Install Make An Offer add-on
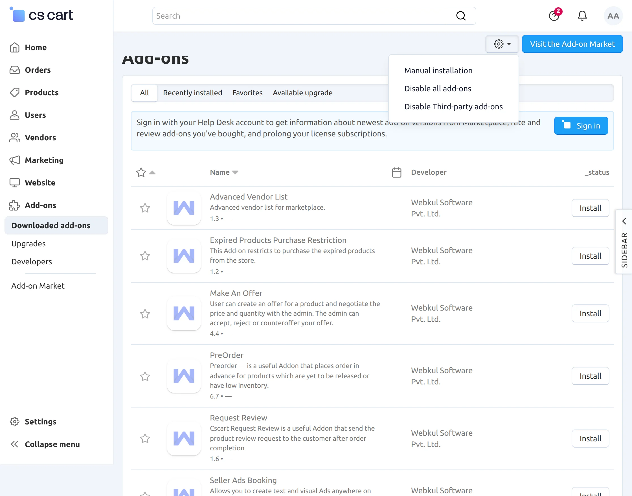This screenshot has width=632, height=496. pyautogui.click(x=591, y=313)
